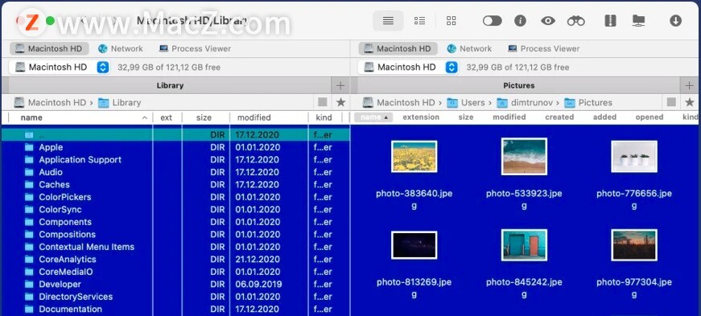The height and width of the screenshot is (316, 701).
Task: Open the right pane drive dropdown
Action: coord(408,68)
